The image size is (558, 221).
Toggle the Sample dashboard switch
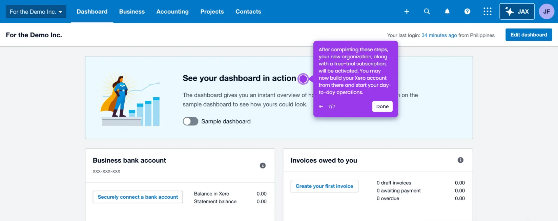point(190,121)
